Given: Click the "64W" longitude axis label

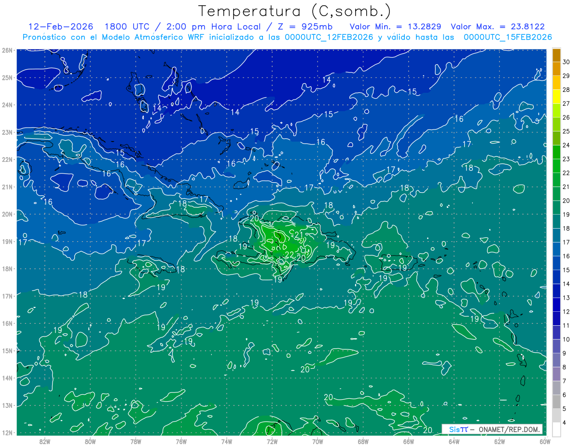Looking at the screenshot, I should click(x=454, y=442).
